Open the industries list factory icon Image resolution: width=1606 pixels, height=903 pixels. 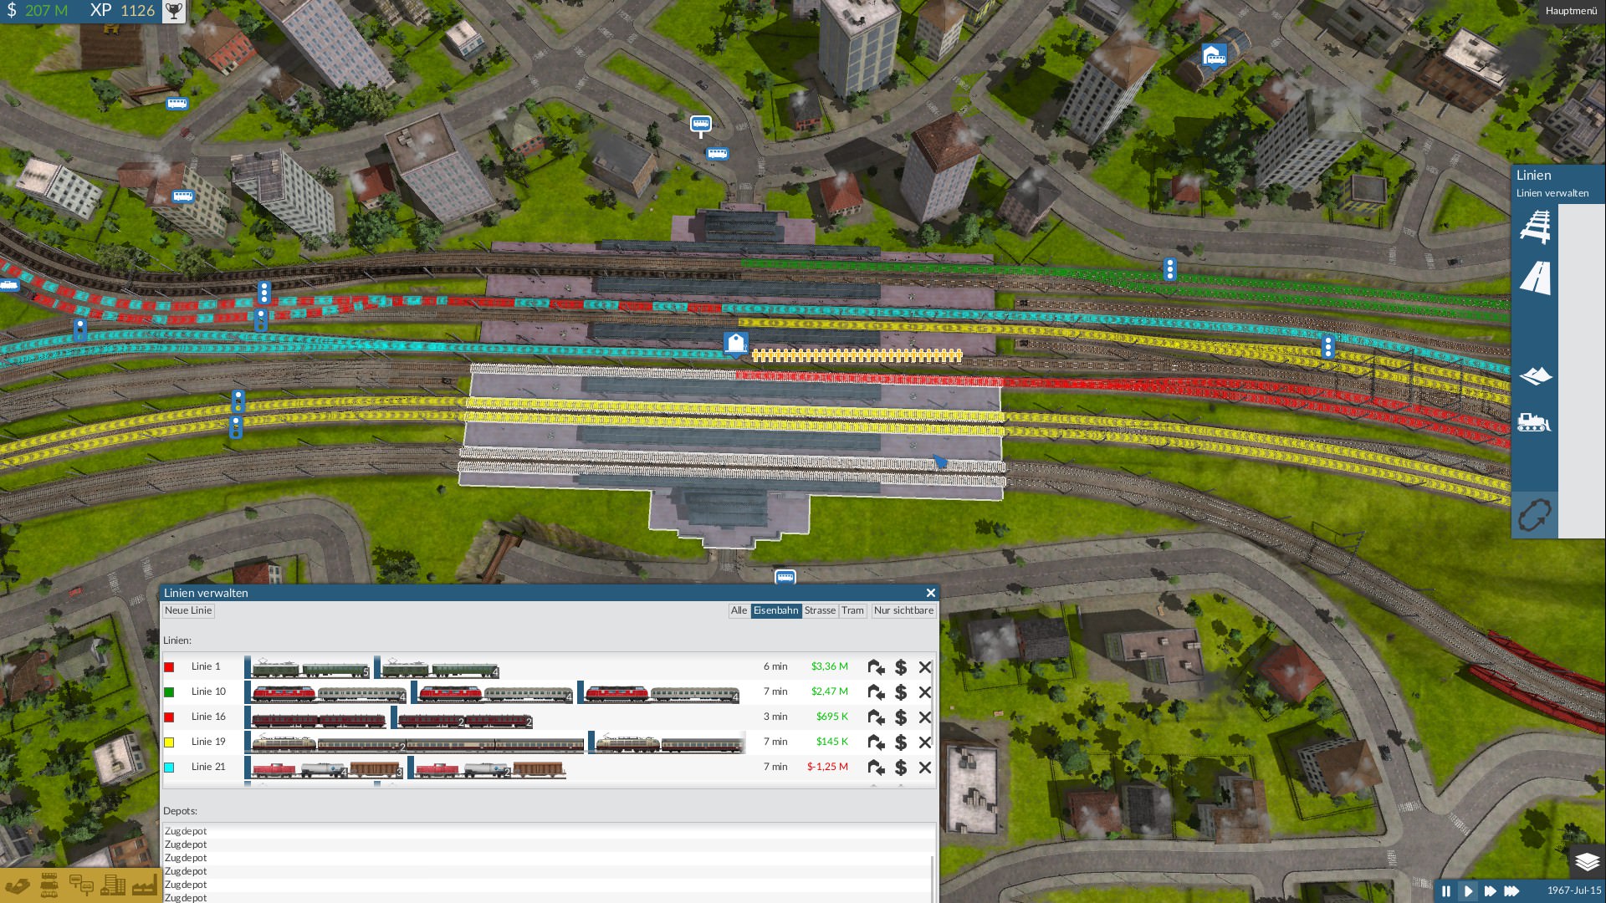point(144,885)
